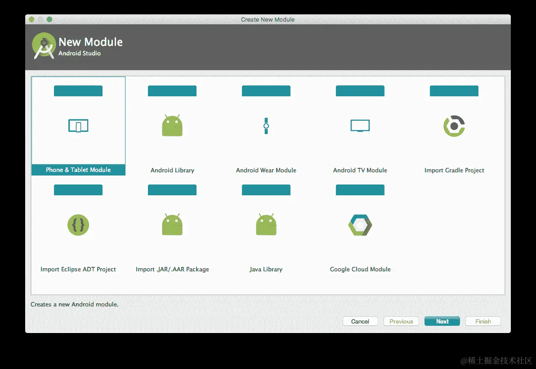
Task: Click the 'Create New Module' window title
Action: coord(268,19)
